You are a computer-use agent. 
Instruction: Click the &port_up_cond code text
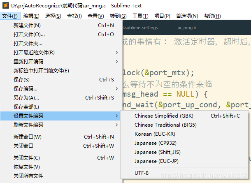pyautogui.click(x=188, y=105)
